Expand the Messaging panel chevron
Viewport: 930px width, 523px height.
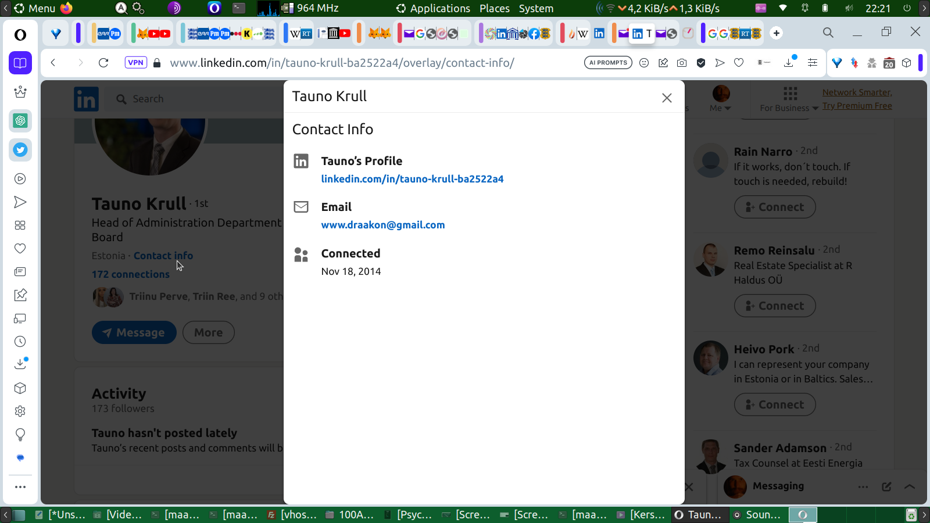[910, 486]
